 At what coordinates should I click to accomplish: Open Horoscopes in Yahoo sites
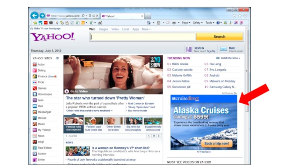point(45,94)
